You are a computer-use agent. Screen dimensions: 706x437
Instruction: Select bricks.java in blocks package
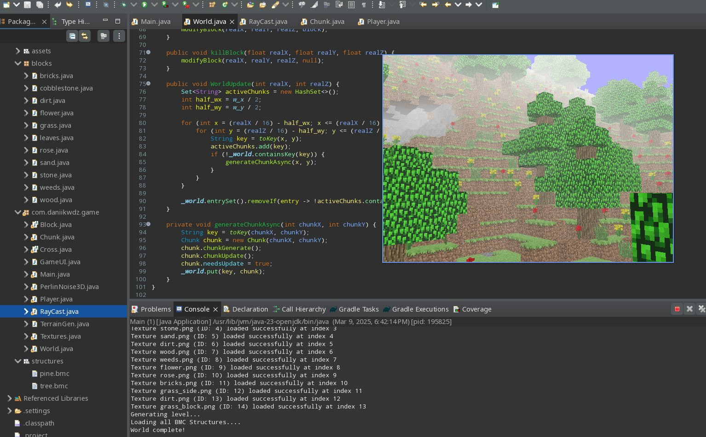point(56,75)
